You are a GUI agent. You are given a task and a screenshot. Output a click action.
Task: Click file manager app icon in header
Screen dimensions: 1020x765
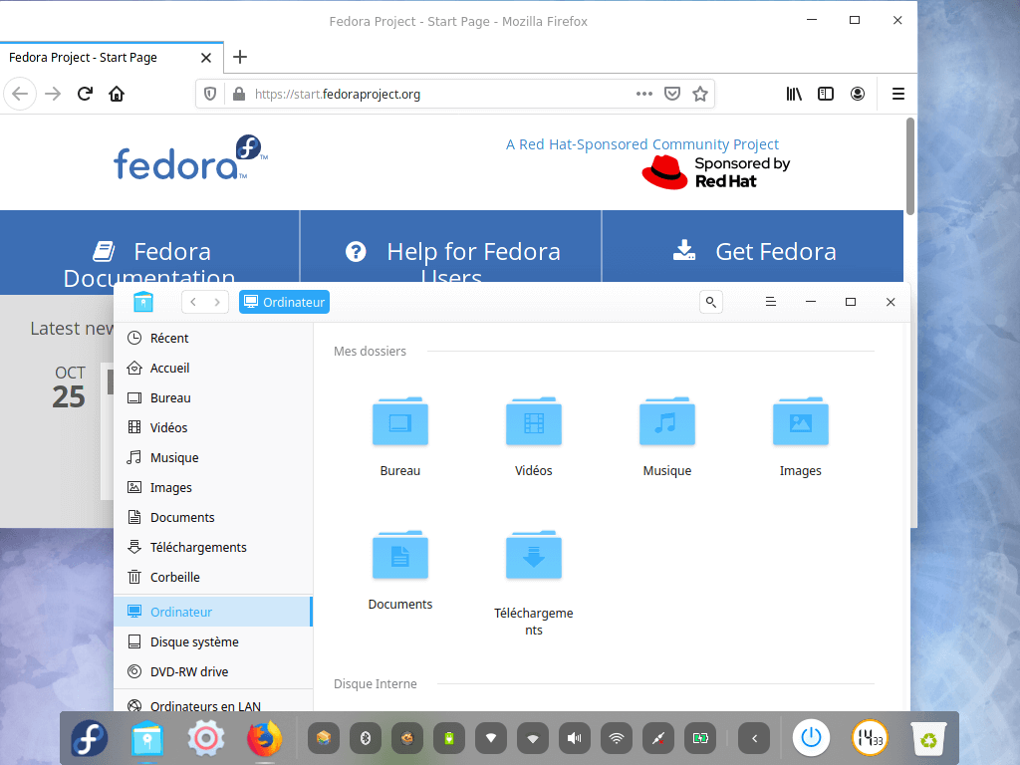click(143, 302)
